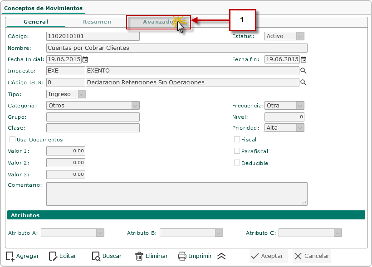
Task: Collapse toolbar with double chevron up icon
Action: click(221, 256)
